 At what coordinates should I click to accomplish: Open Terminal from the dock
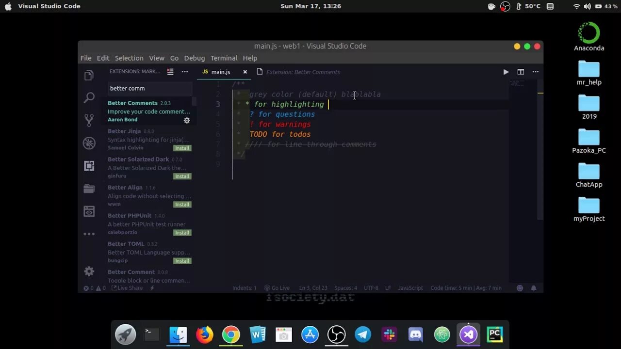[x=152, y=334]
